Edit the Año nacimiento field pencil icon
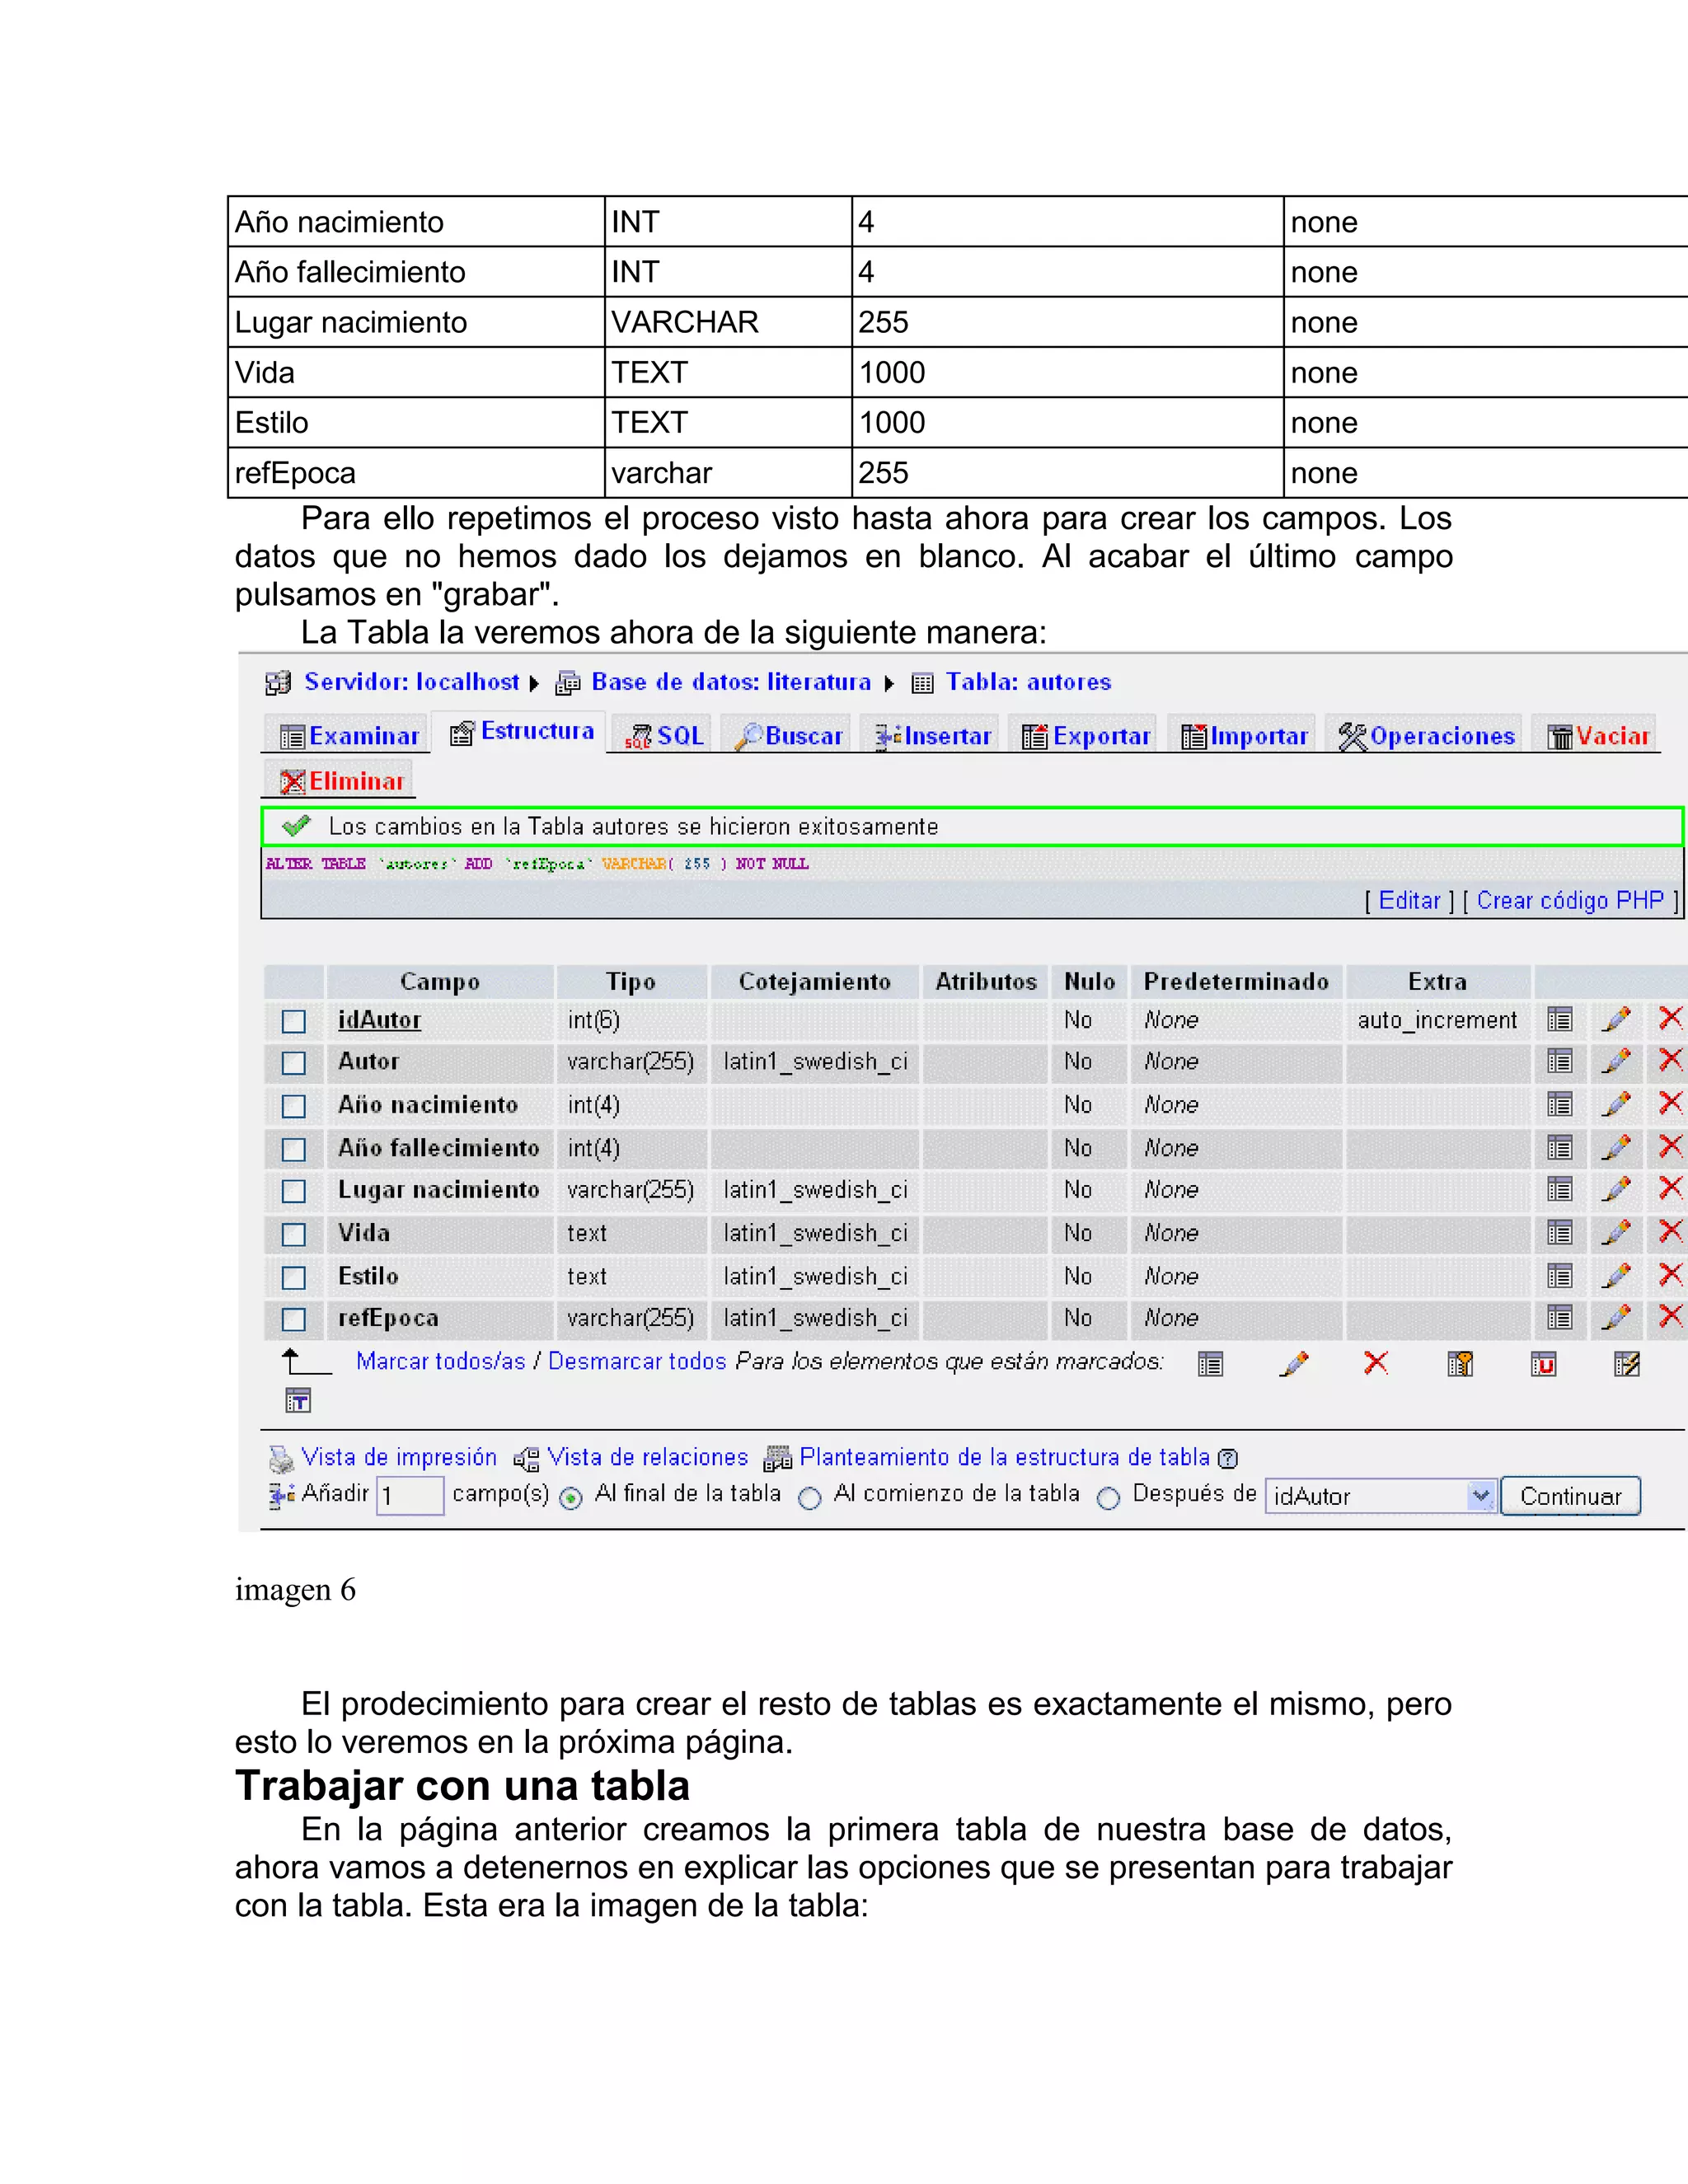1688x2184 pixels. point(1616,1104)
